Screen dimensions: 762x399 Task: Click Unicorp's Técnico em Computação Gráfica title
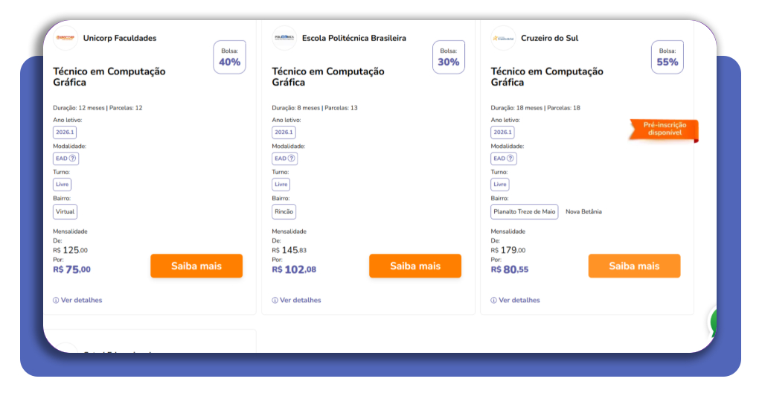109,77
